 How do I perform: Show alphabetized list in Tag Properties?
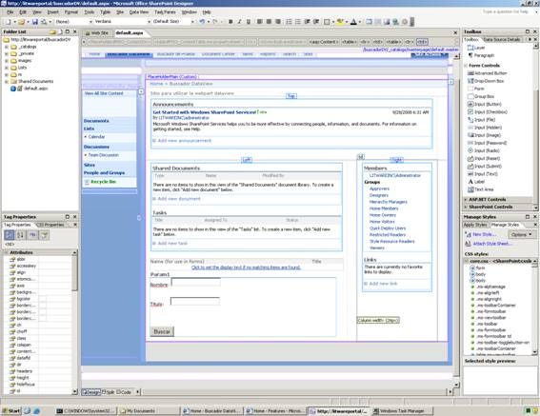[20, 235]
